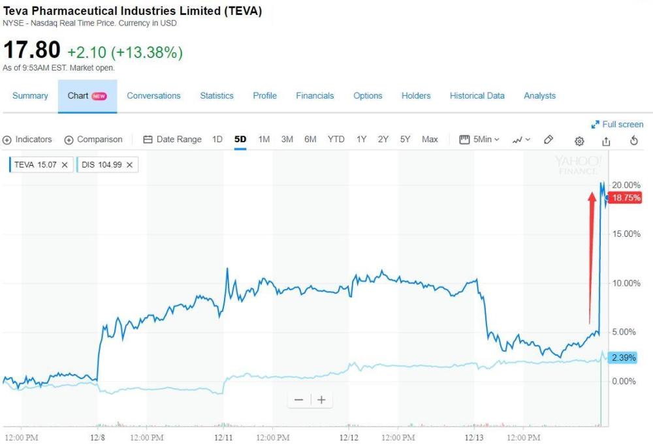Select the 1D range
This screenshot has height=445, width=653.
[217, 140]
